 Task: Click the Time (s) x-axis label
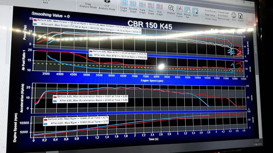(x=153, y=139)
